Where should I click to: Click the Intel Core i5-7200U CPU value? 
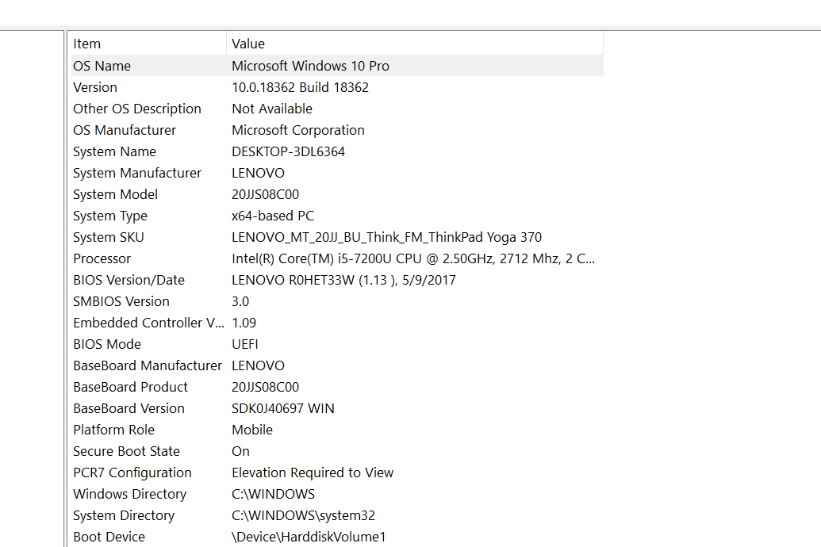(x=413, y=259)
